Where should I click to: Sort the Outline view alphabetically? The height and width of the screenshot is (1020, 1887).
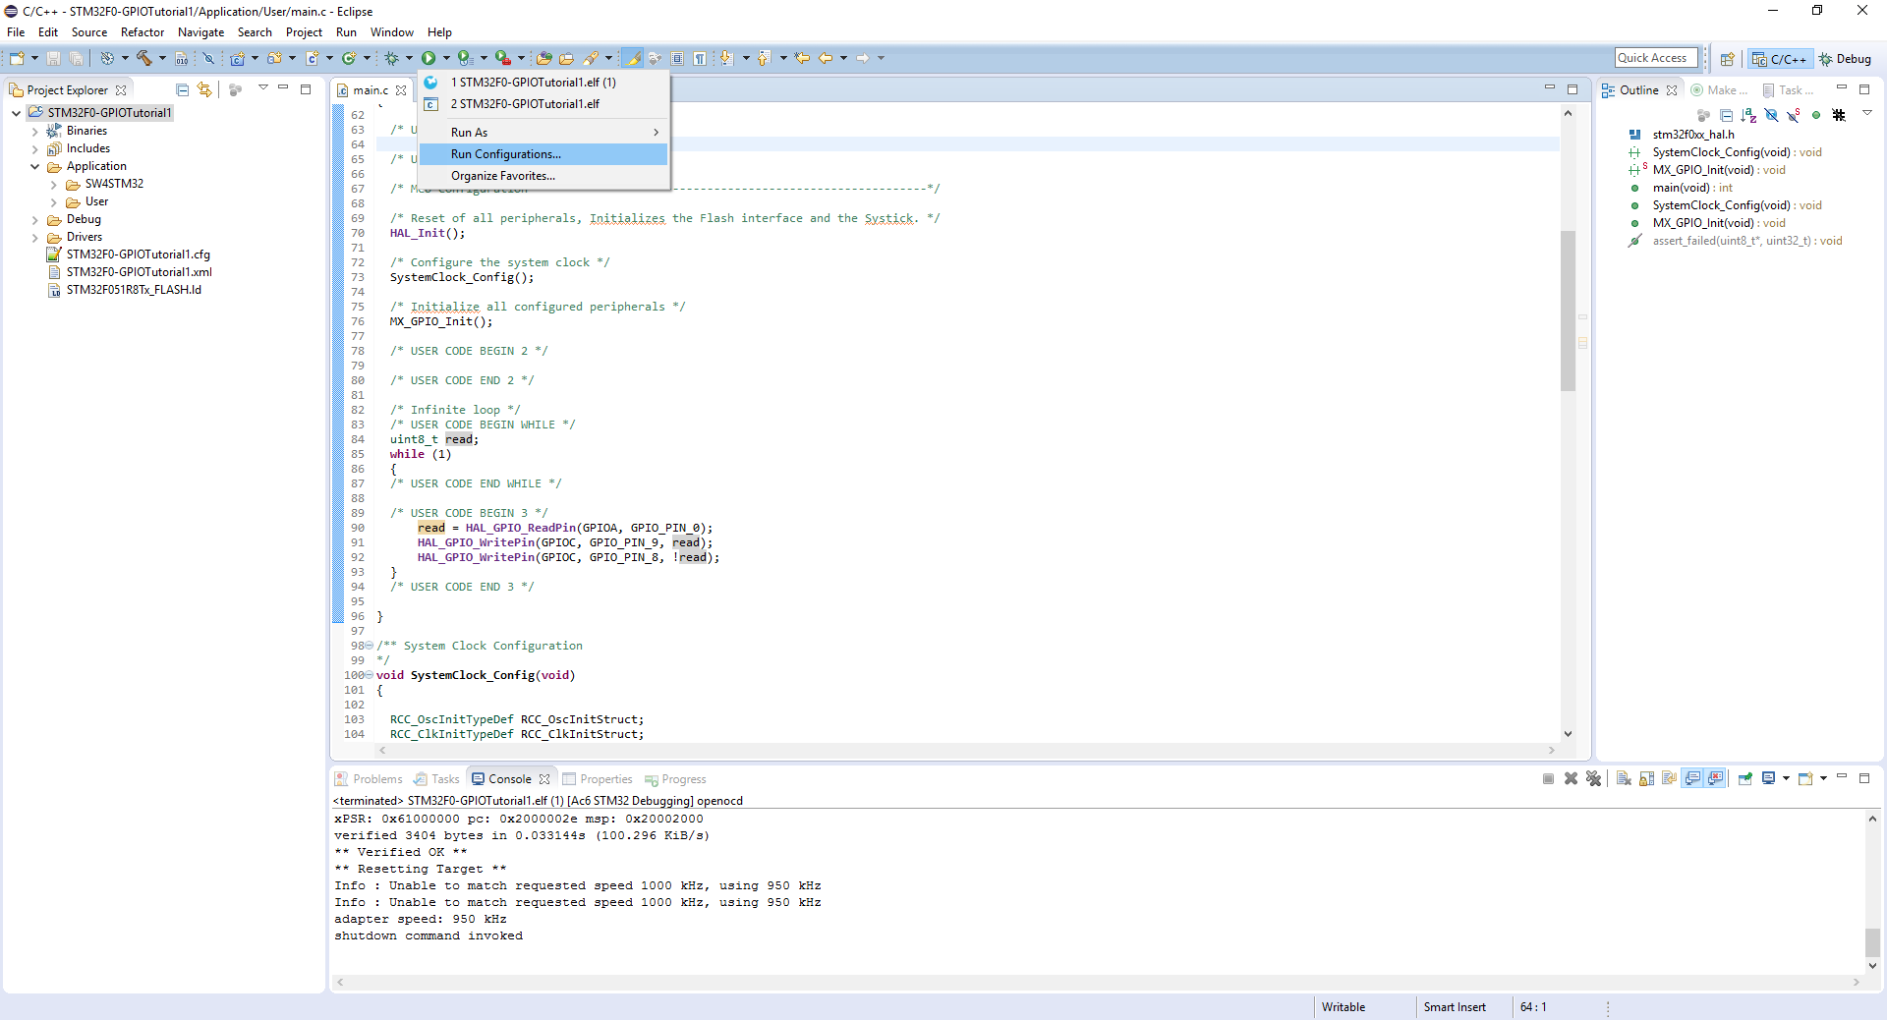point(1748,115)
